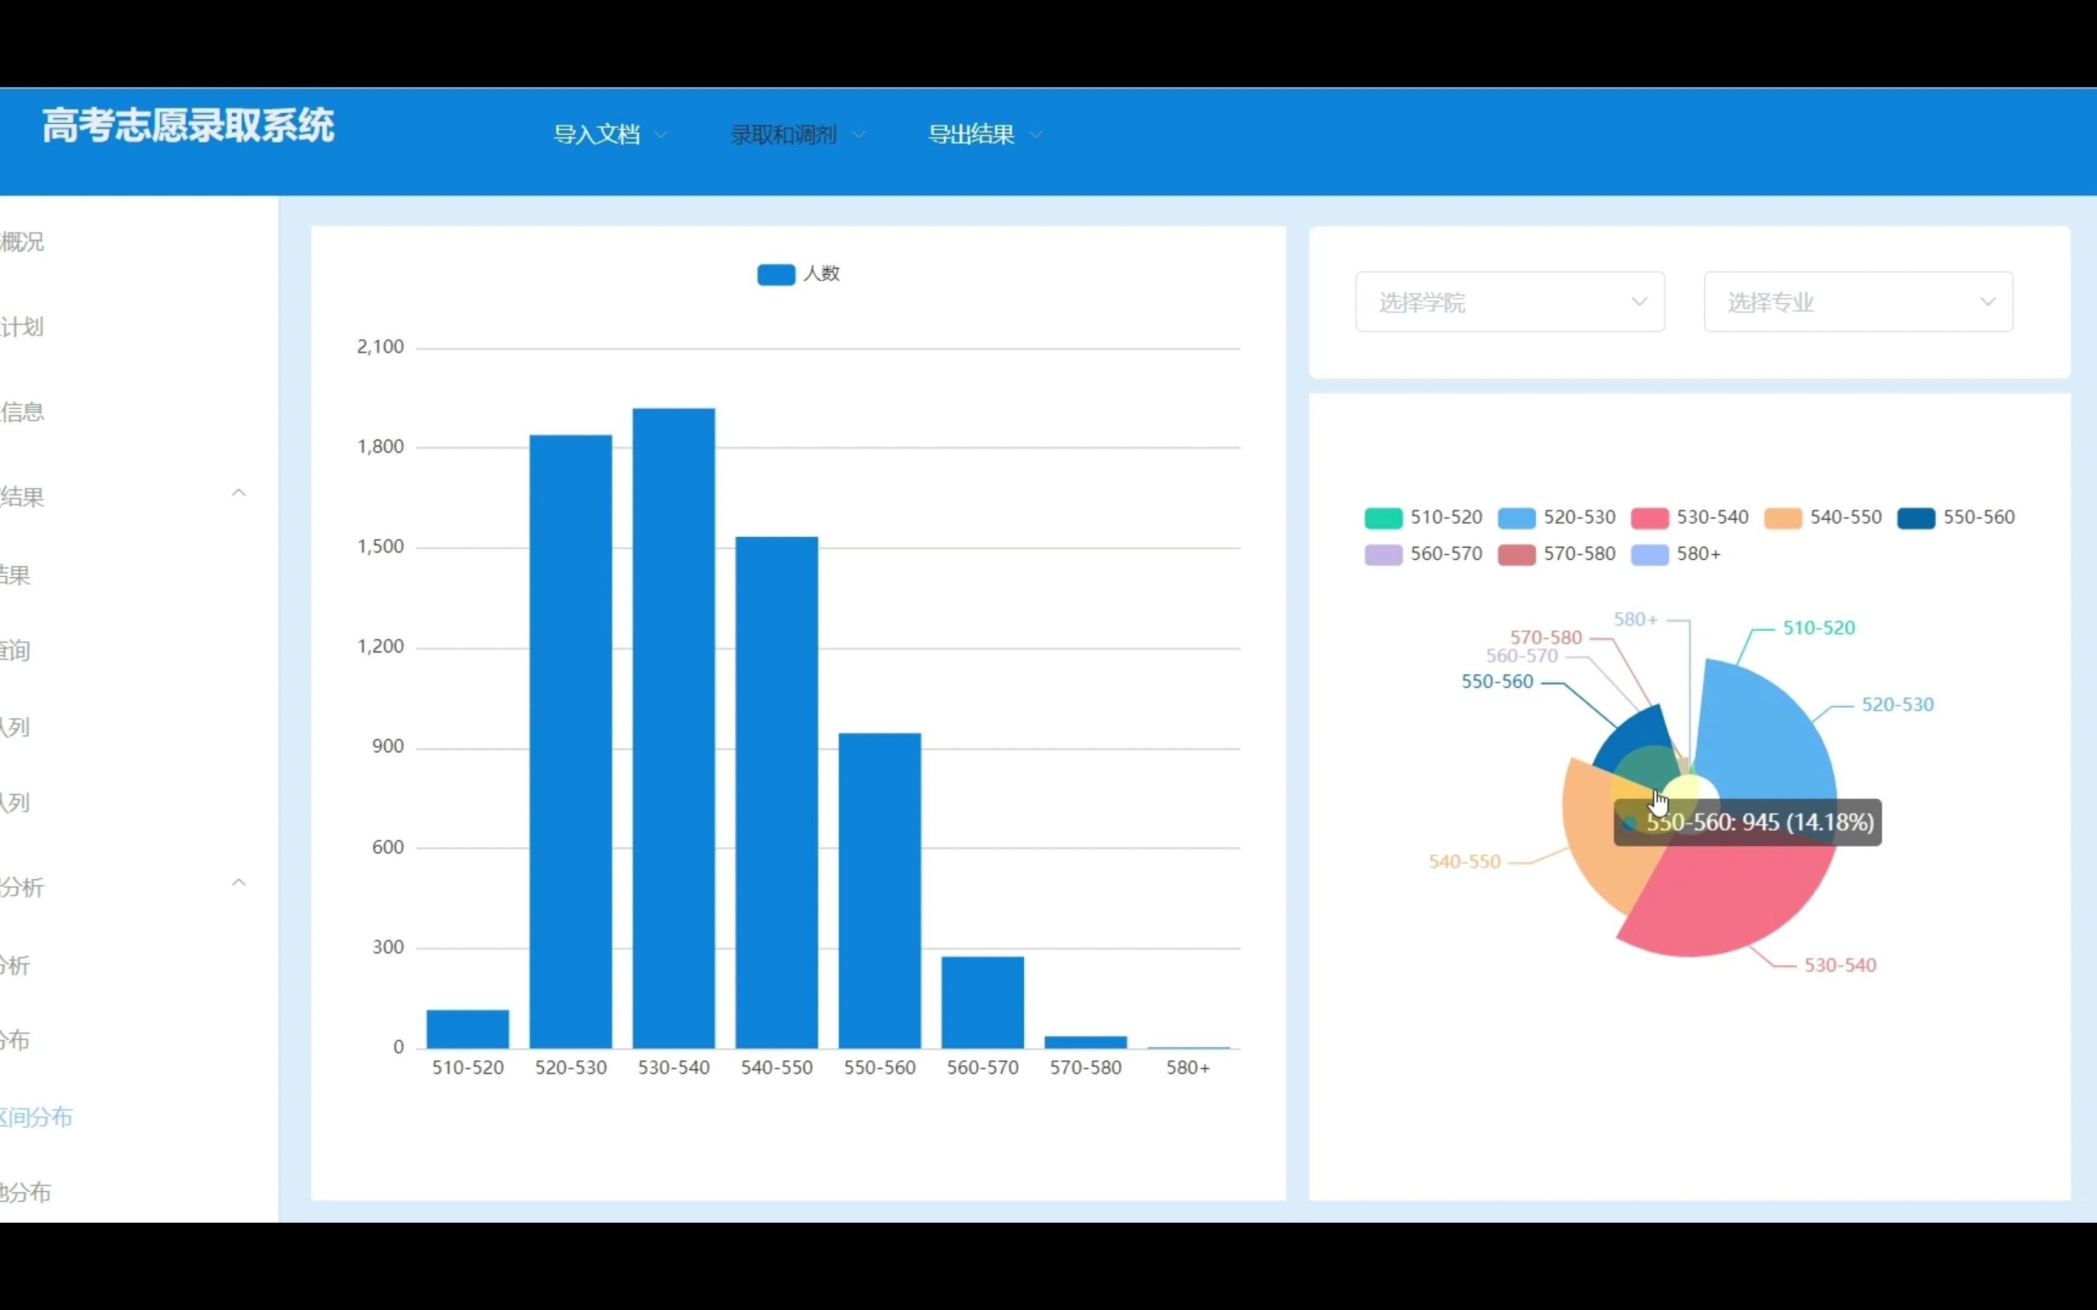2097x1310 pixels.
Task: Open the 导出结果 menu
Action: pyautogui.click(x=970, y=134)
